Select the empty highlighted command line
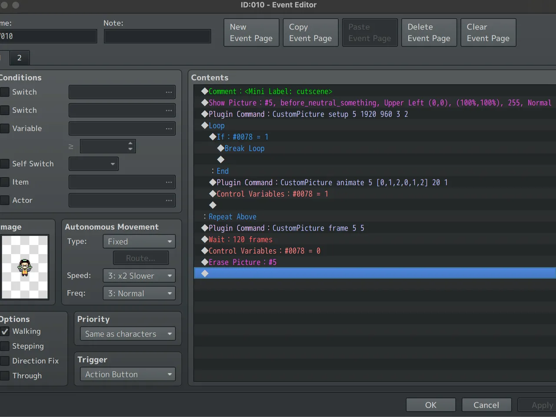Screen dimensions: 556x417 coord(375,273)
